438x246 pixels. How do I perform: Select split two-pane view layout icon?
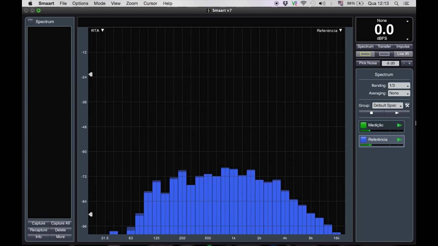pyautogui.click(x=384, y=54)
